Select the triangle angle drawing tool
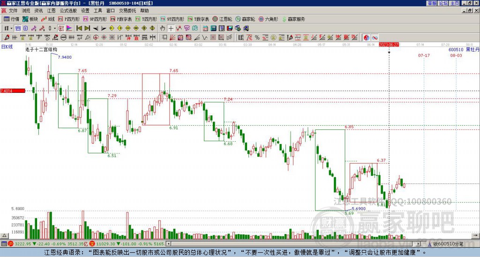This screenshot has height=257, width=480. click(88, 38)
